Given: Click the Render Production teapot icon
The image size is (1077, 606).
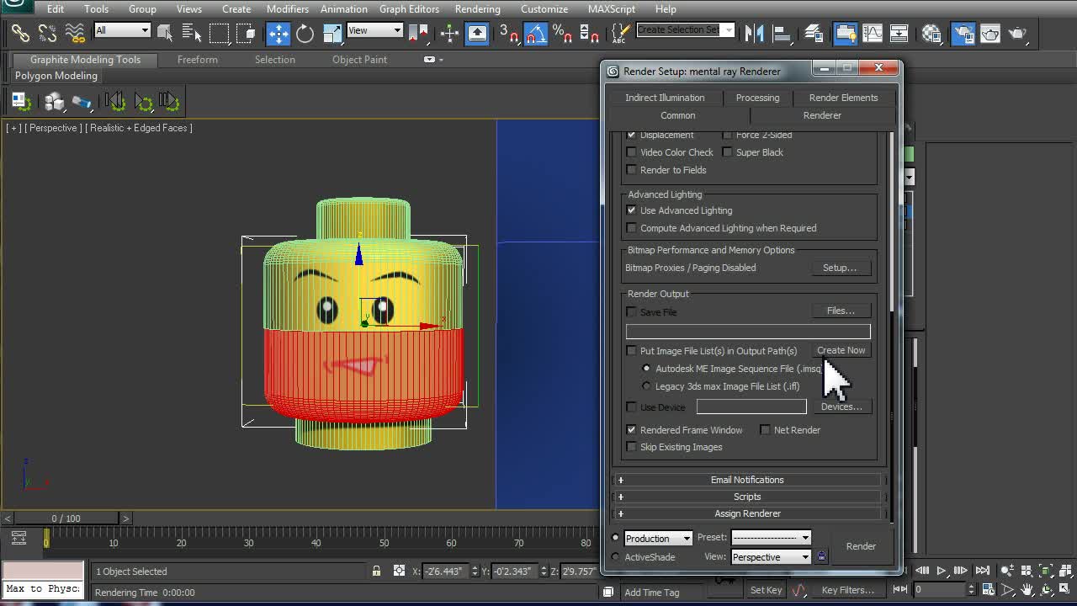Looking at the screenshot, I should click(x=1017, y=34).
